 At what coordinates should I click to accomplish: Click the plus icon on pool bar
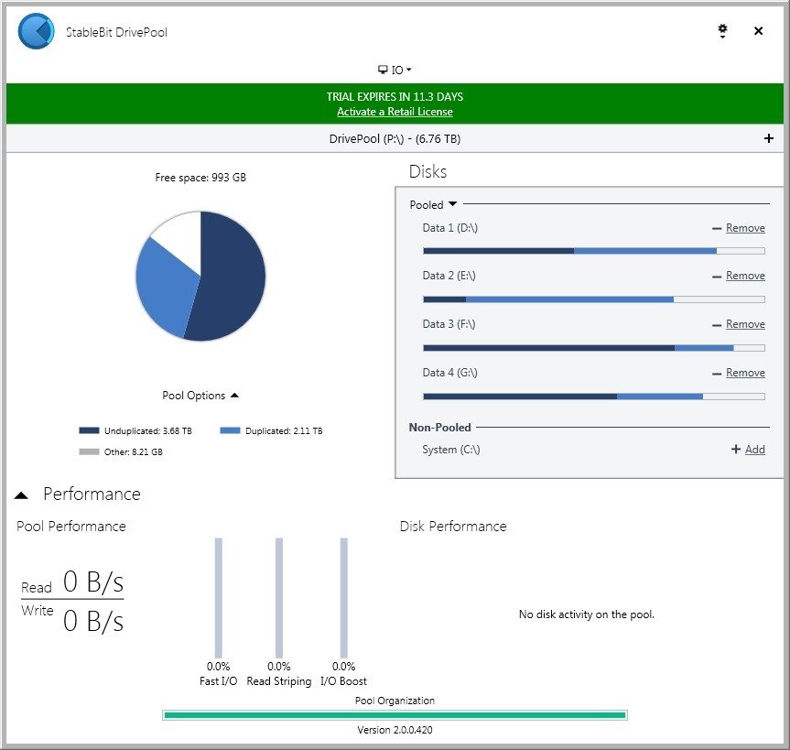(768, 138)
